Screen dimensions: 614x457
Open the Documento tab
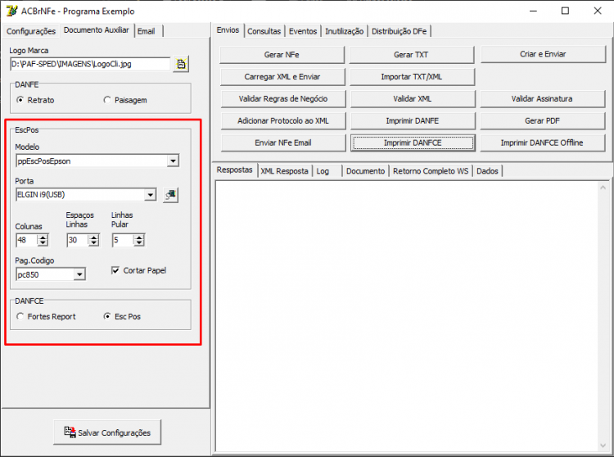pyautogui.click(x=365, y=171)
